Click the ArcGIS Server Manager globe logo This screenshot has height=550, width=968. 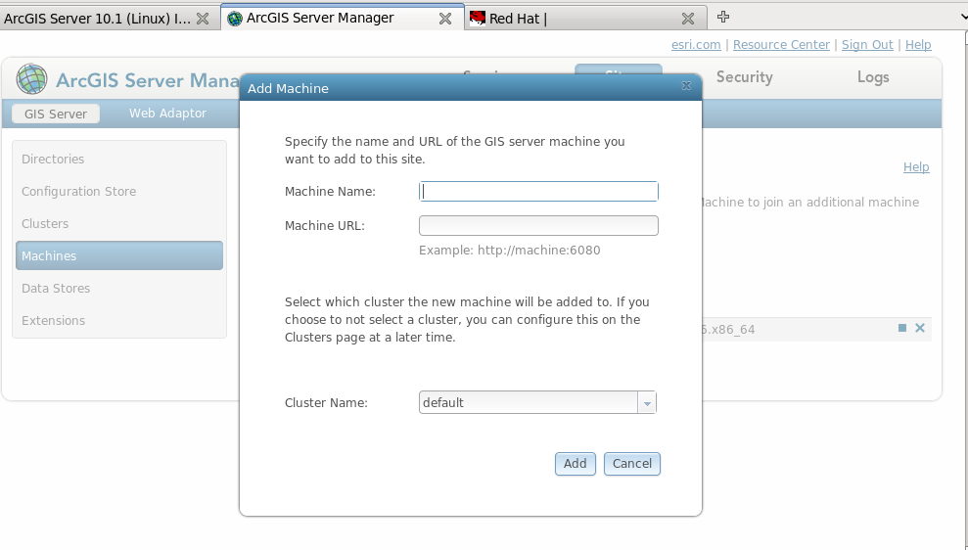[31, 79]
